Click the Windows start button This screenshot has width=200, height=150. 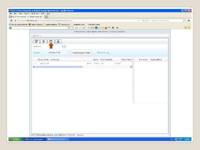[x=15, y=139]
